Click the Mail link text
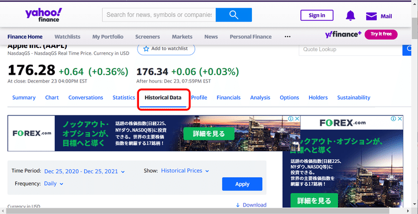The height and width of the screenshot is (214, 418). (x=386, y=16)
